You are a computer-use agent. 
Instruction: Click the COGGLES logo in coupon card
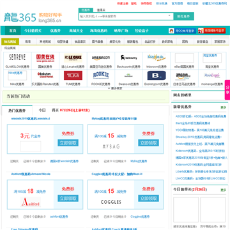click(111, 202)
